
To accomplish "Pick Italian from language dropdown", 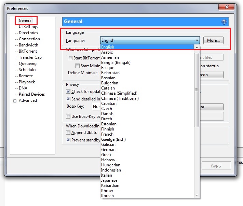I will [x=147, y=175].
